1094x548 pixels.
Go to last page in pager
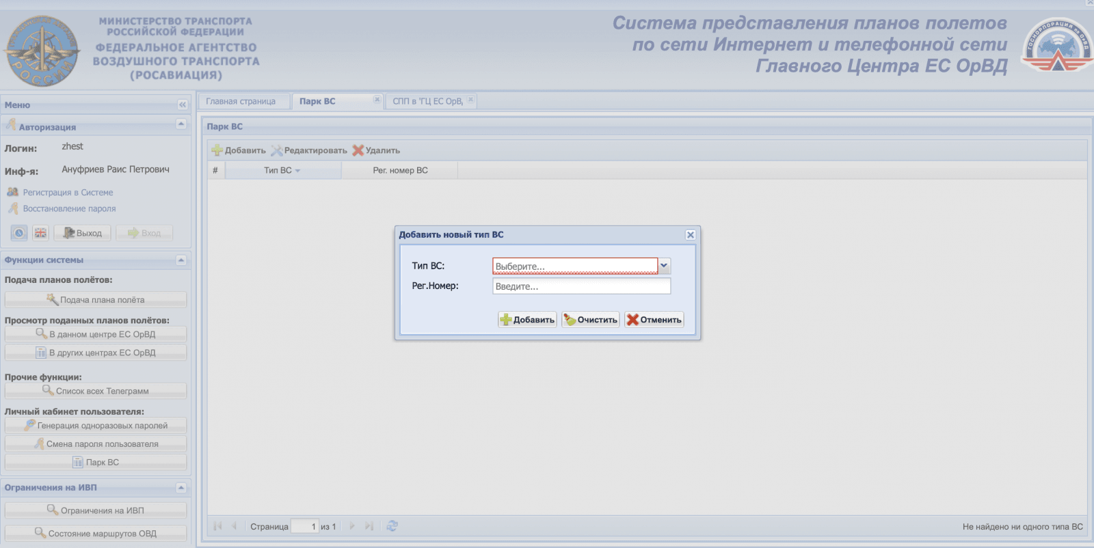[x=369, y=526]
